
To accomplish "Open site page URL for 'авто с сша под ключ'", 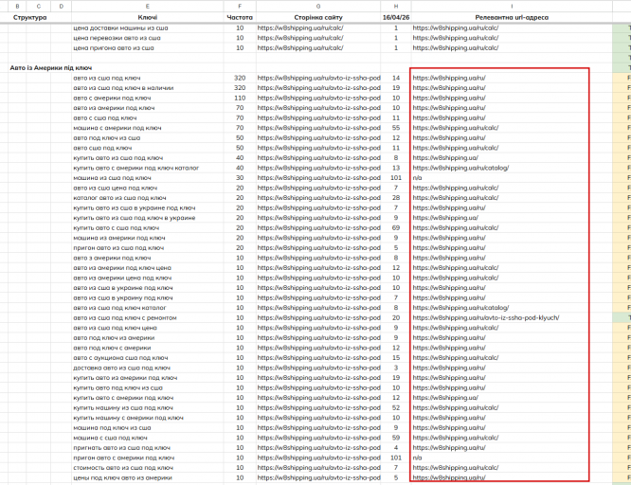I will pos(318,117).
